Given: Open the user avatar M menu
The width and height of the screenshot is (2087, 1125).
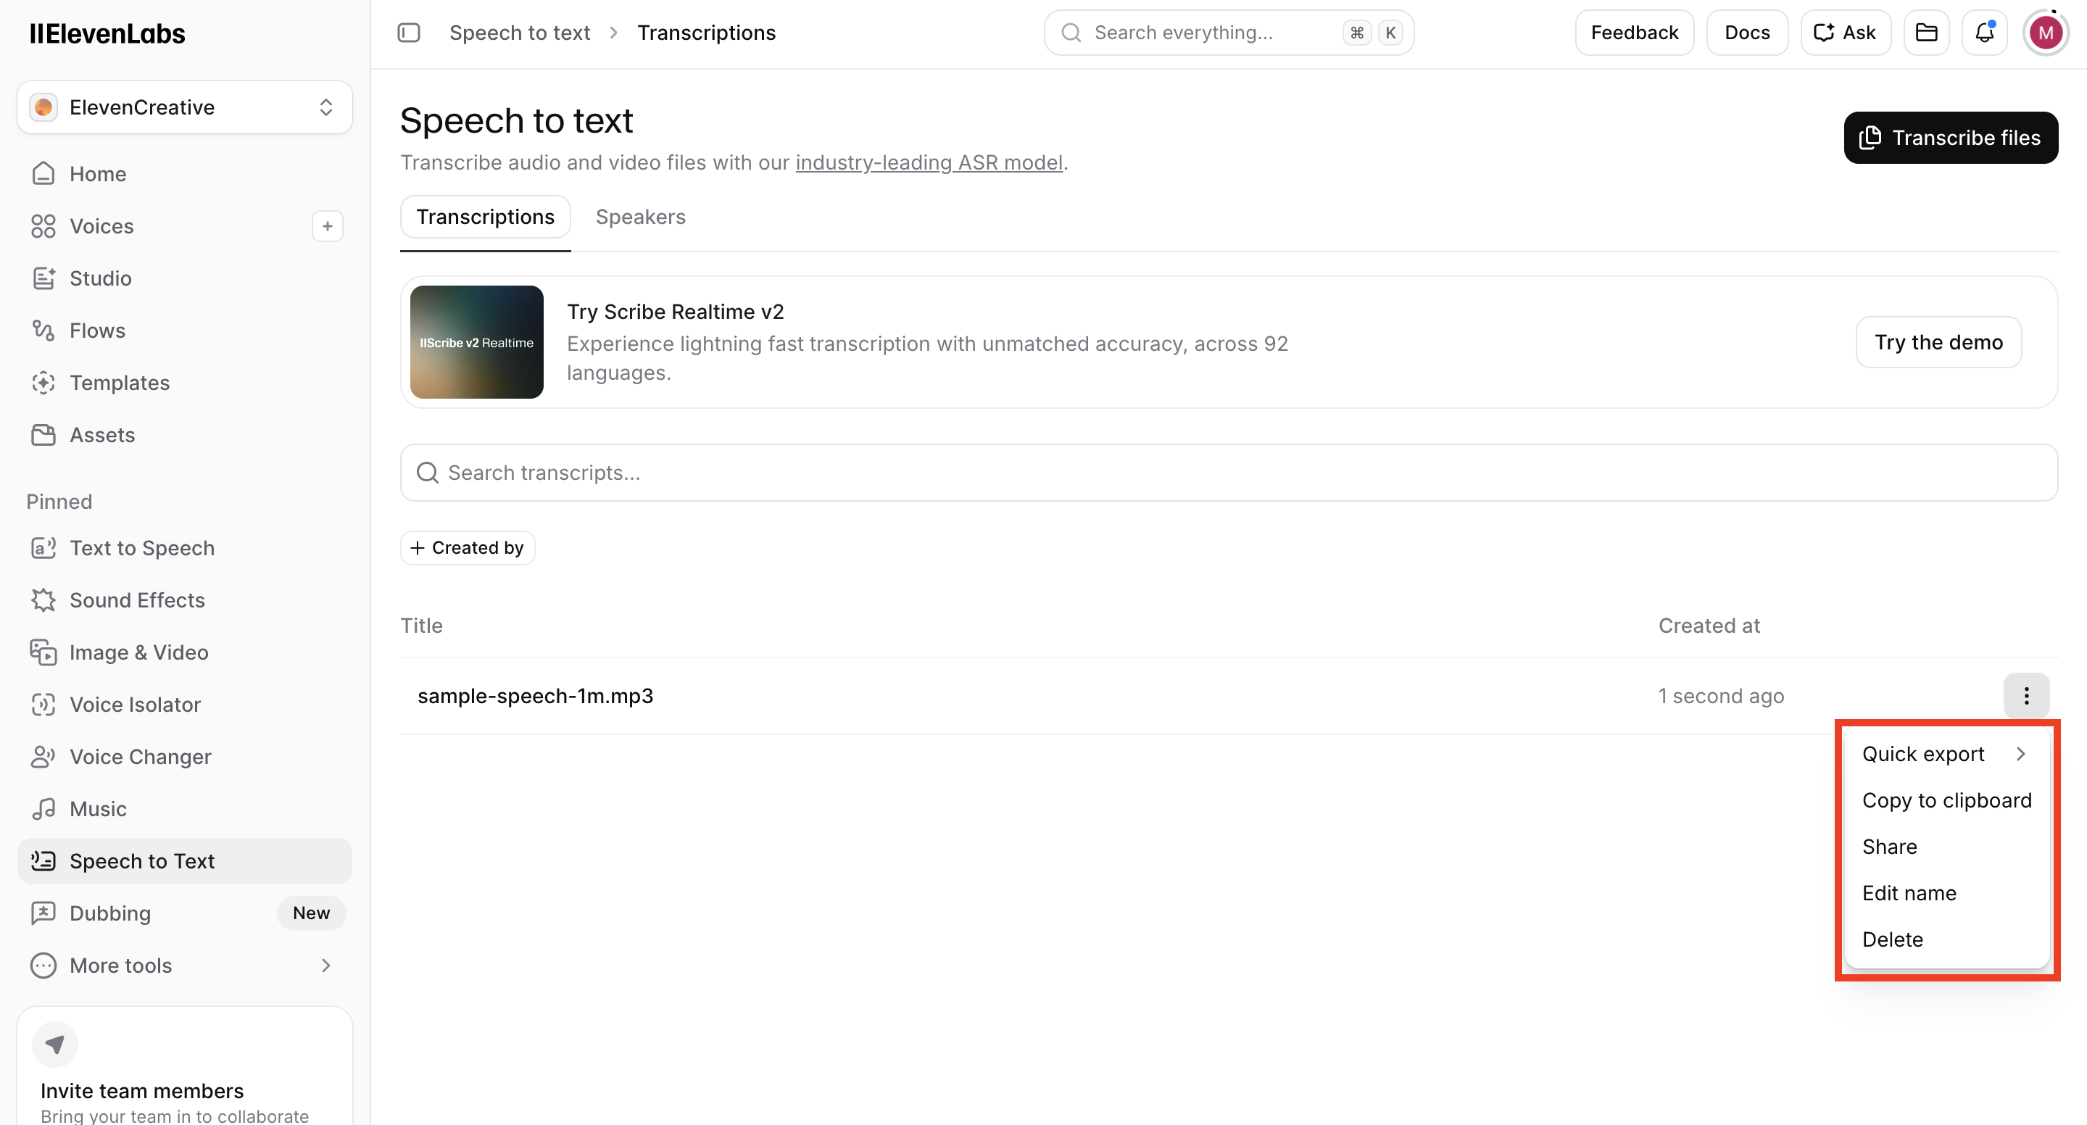Looking at the screenshot, I should 2046,33.
